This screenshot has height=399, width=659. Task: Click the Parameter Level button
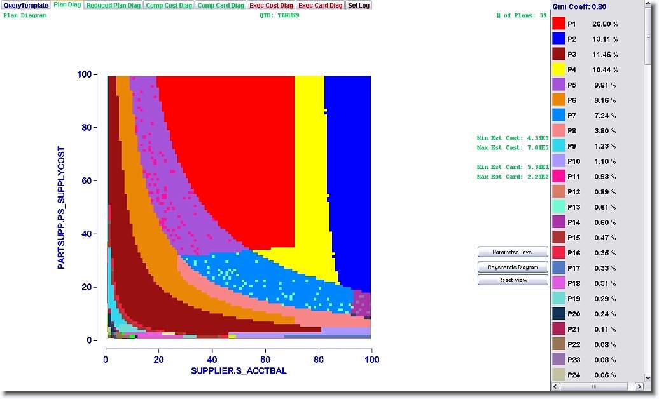513,252
